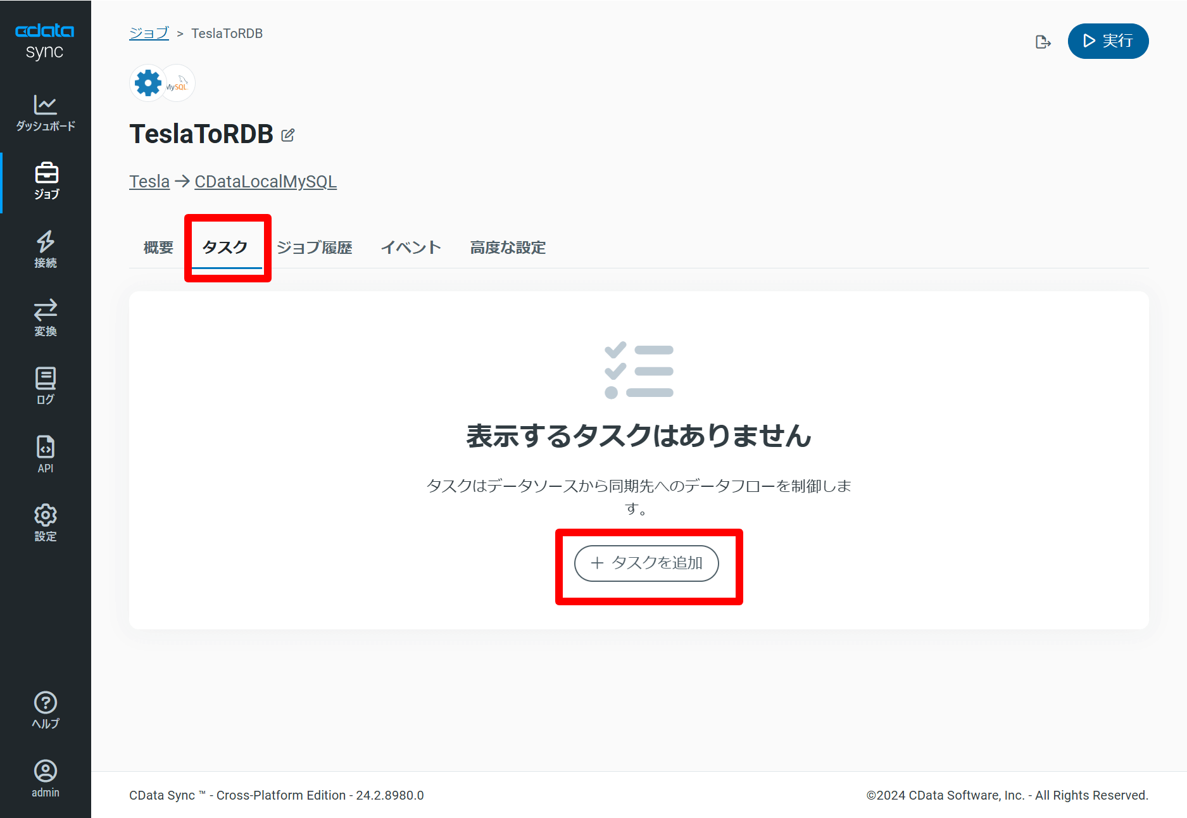Viewport: 1187px width, 818px height.
Task: Click the TeslaToRDB breadcrumb text
Action: coord(227,34)
